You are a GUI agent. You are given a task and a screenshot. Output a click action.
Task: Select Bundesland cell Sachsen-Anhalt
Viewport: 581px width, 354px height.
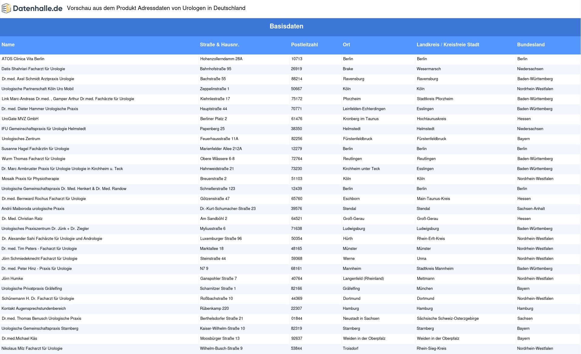point(531,208)
